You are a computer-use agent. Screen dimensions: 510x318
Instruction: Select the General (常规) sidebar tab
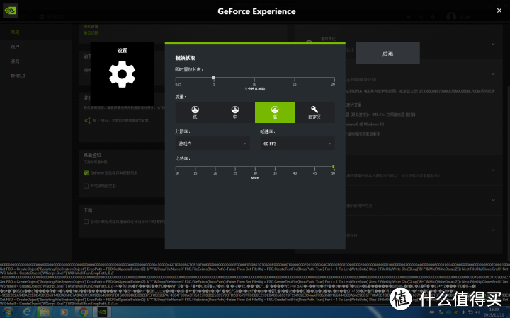(x=15, y=32)
